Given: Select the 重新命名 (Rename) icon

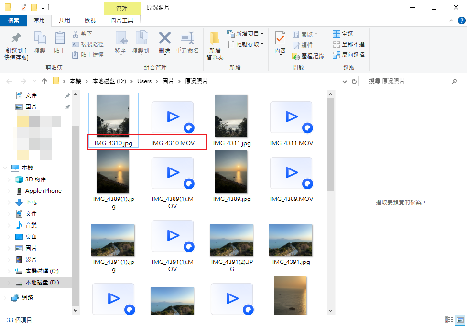Looking at the screenshot, I should 187,43.
